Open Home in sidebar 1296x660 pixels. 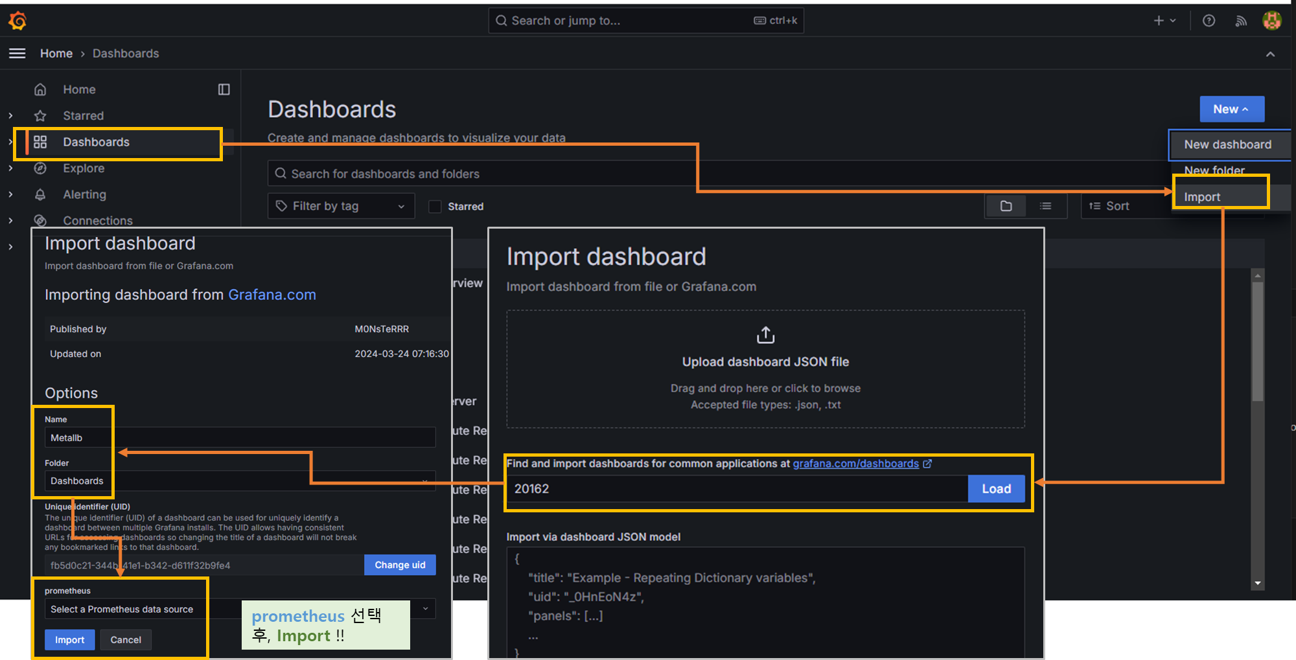79,89
